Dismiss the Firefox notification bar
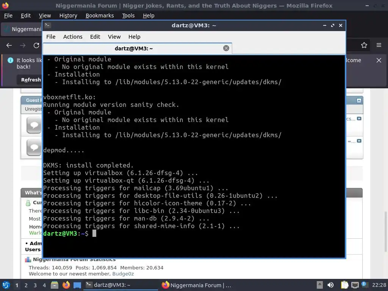The height and width of the screenshot is (291, 388). [379, 60]
